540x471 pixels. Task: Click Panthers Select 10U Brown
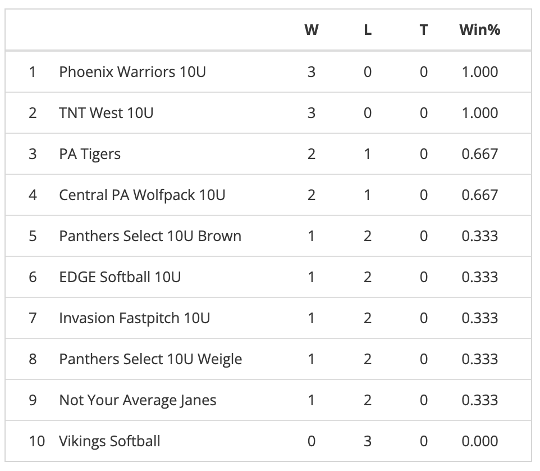point(150,236)
